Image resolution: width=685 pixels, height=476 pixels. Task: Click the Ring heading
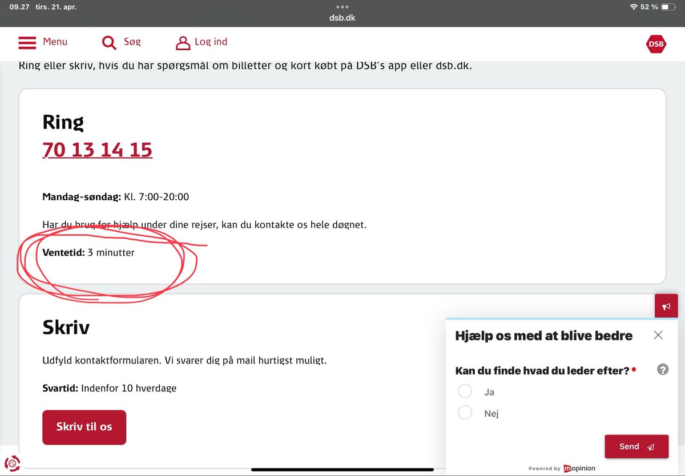63,122
